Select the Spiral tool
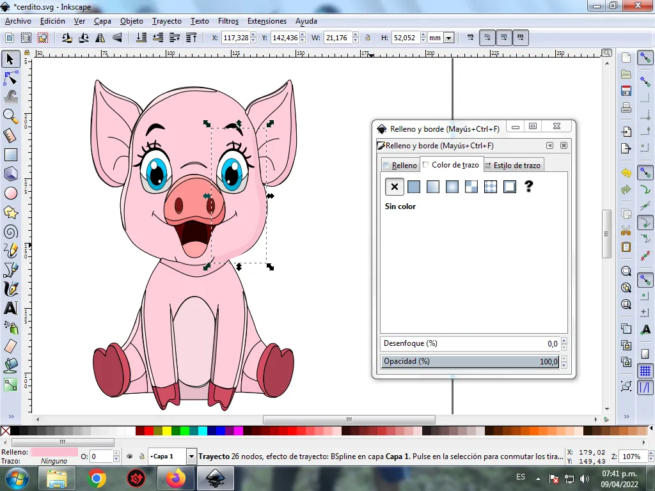Image resolution: width=655 pixels, height=491 pixels. pyautogui.click(x=10, y=231)
